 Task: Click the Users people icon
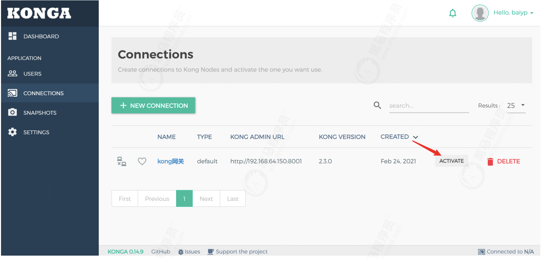point(13,73)
